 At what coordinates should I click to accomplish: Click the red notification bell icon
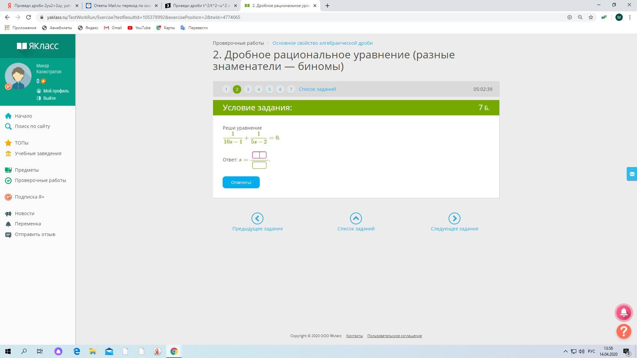[x=624, y=312]
